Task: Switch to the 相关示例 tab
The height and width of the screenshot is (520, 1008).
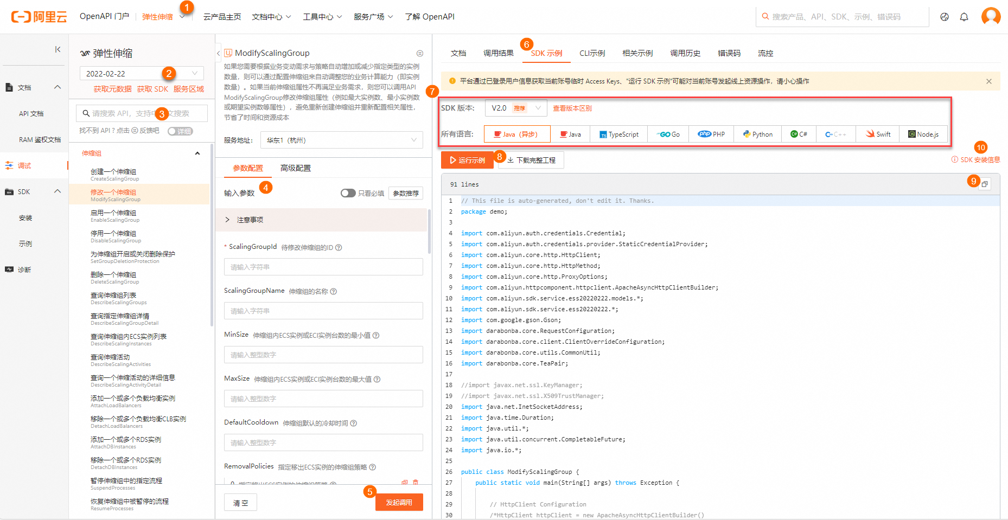Action: 637,53
